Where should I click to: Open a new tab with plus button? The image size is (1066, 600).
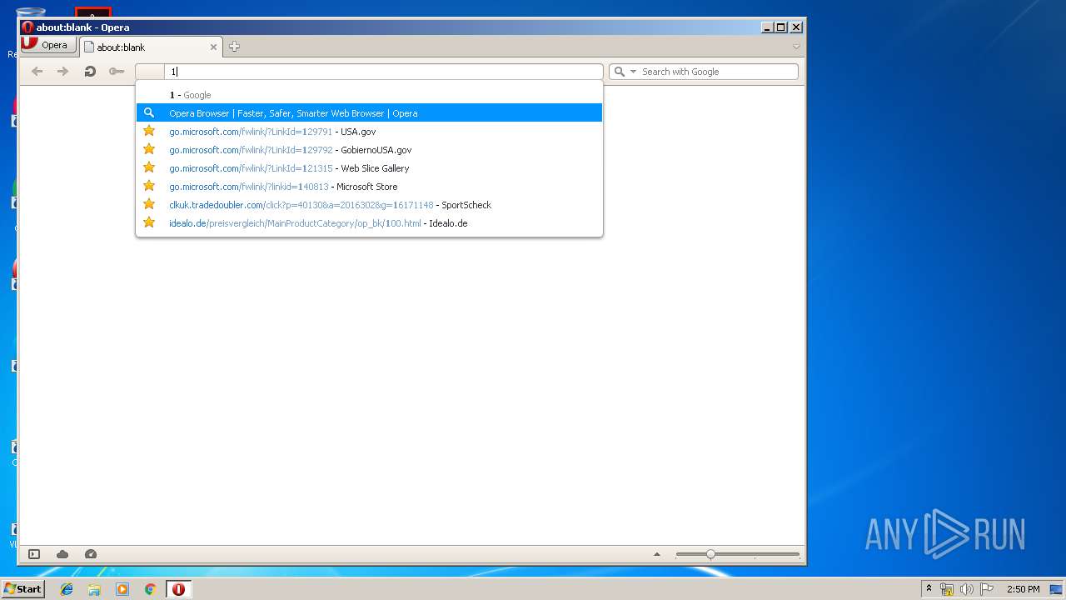point(234,47)
